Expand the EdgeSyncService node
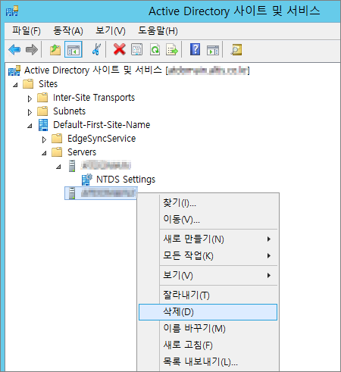Viewport: 341px width, 372px height. pos(44,139)
